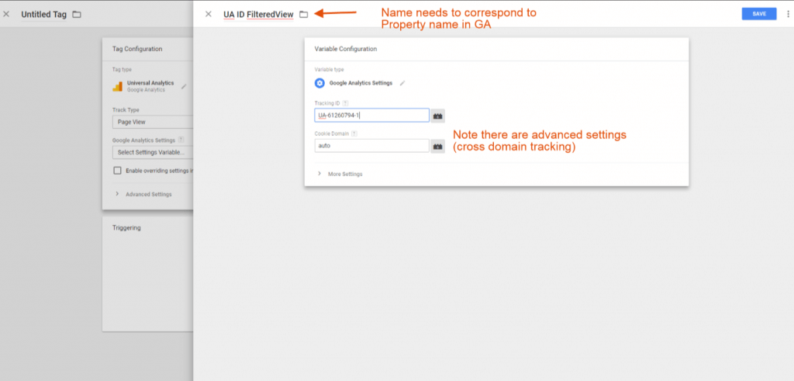The image size is (794, 381).
Task: Edit tag type with pencil icon
Action: coord(184,87)
